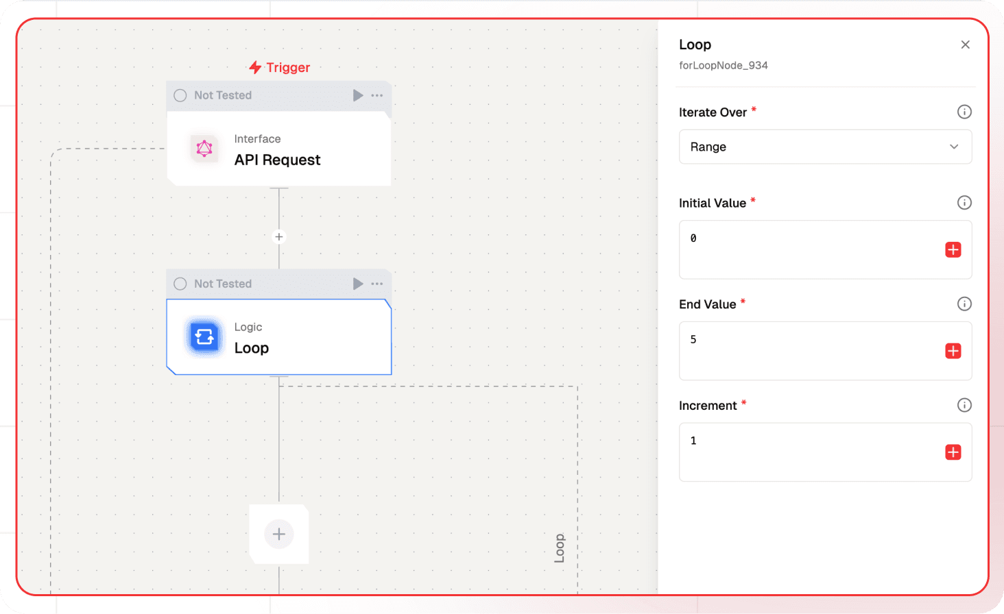Toggle API Request node Not Tested status circle
Screen dimensions: 1004x614
click(x=180, y=95)
